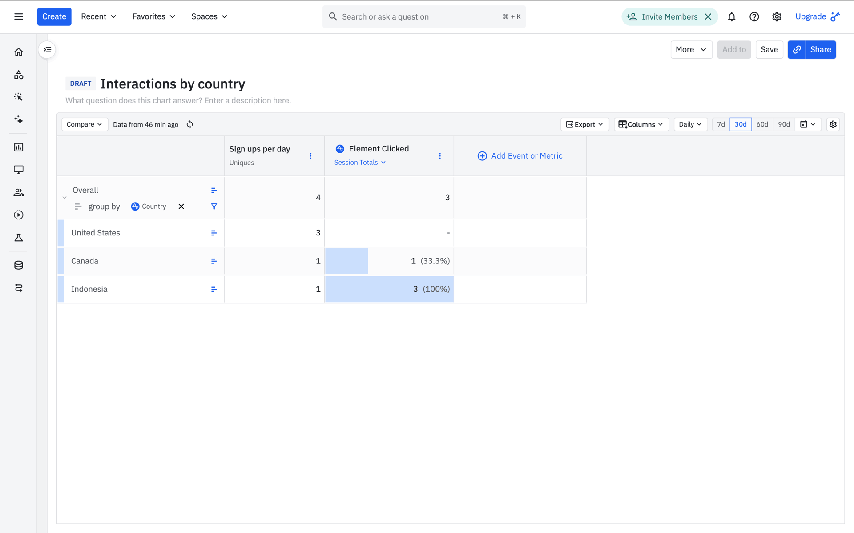Refresh the chart data

190,124
